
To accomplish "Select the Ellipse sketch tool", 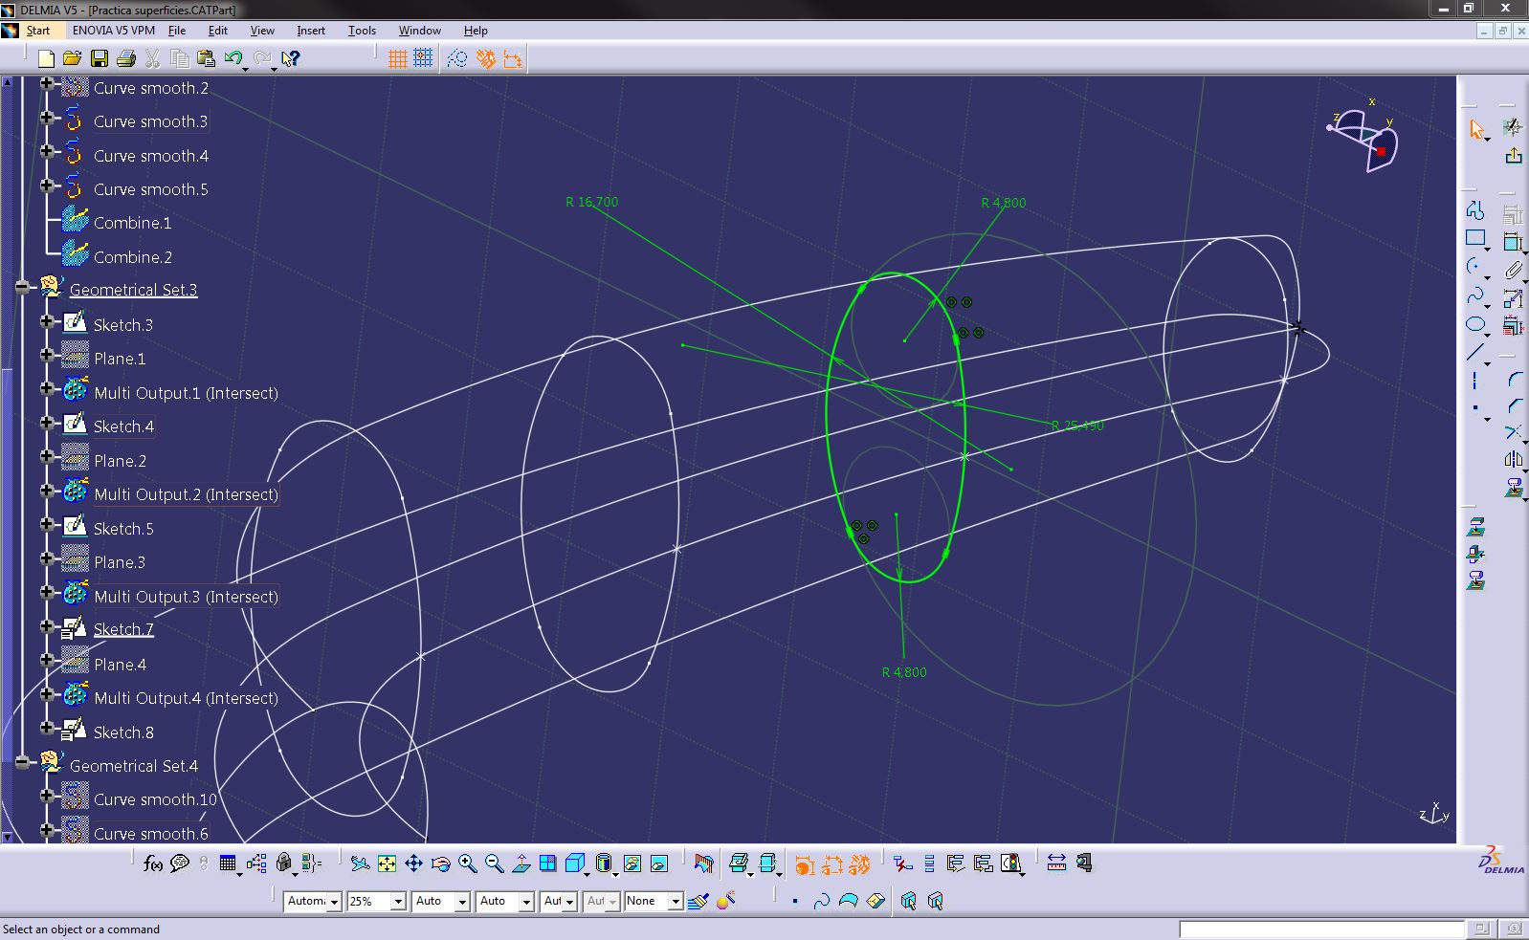I will 1475,324.
